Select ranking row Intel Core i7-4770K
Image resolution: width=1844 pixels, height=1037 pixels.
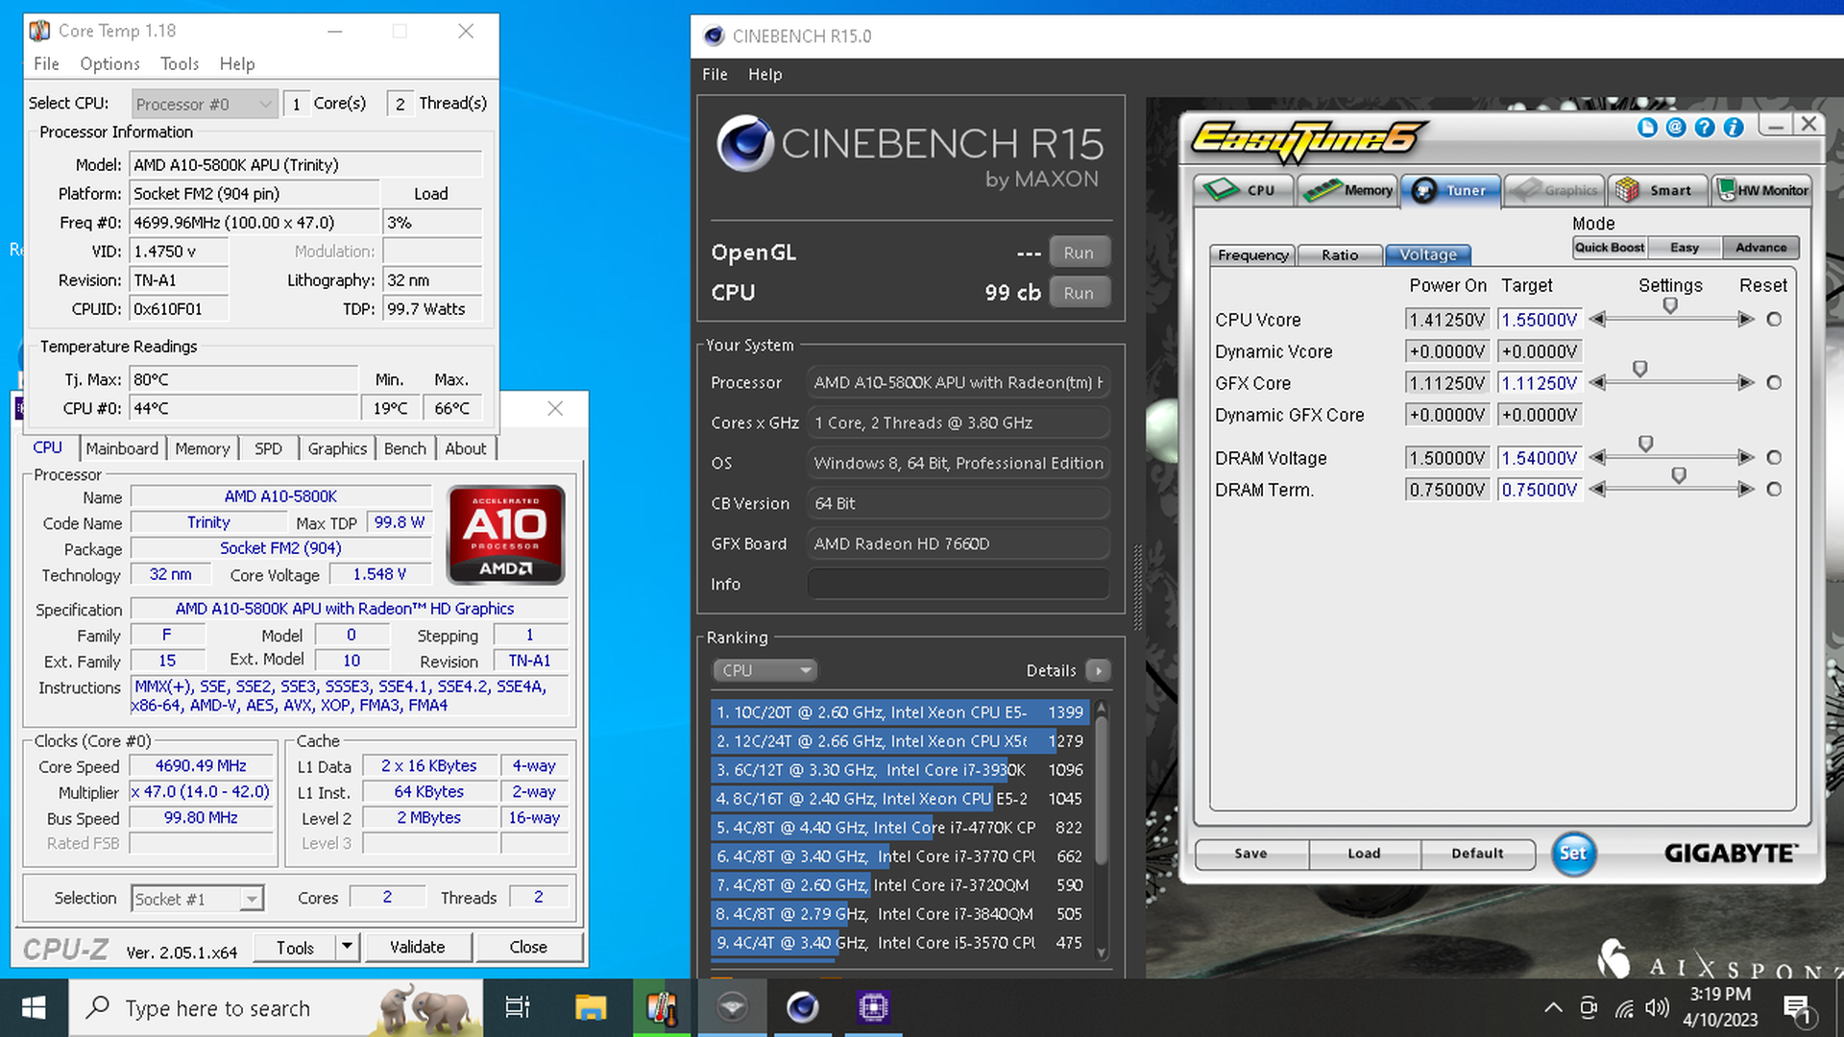click(900, 828)
